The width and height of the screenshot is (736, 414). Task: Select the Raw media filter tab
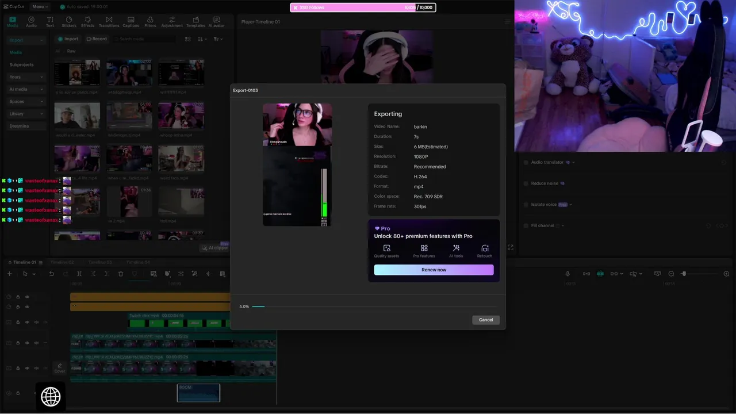[x=71, y=51]
